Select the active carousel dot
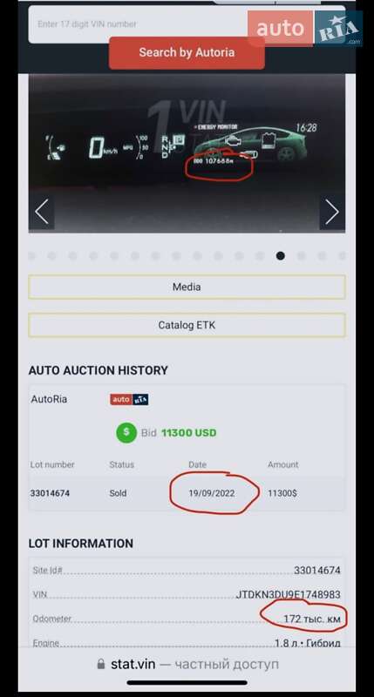Screen dimensions: 374x697 pos(281,255)
